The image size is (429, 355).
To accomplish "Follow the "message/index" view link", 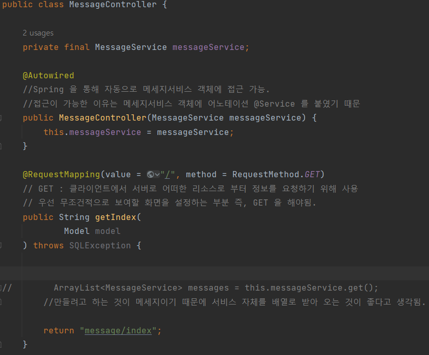I will pos(118,331).
